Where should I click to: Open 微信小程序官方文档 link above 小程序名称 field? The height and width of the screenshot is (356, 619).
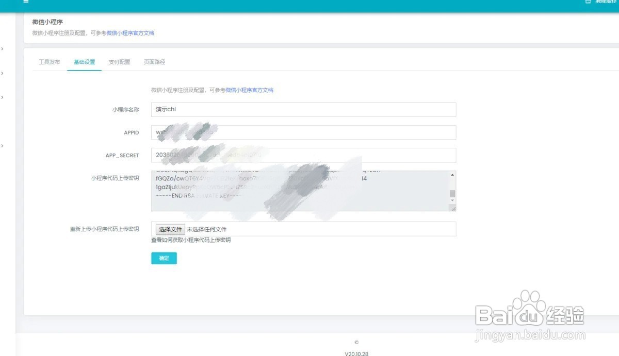click(x=249, y=90)
